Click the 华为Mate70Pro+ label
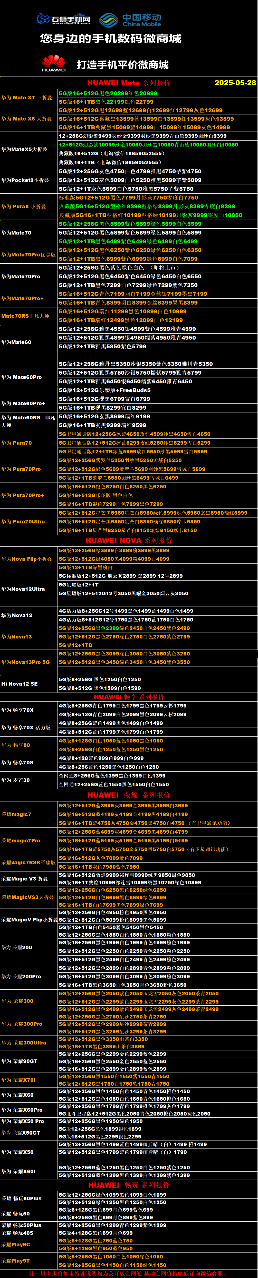This screenshot has width=258, height=1278. coord(22,298)
